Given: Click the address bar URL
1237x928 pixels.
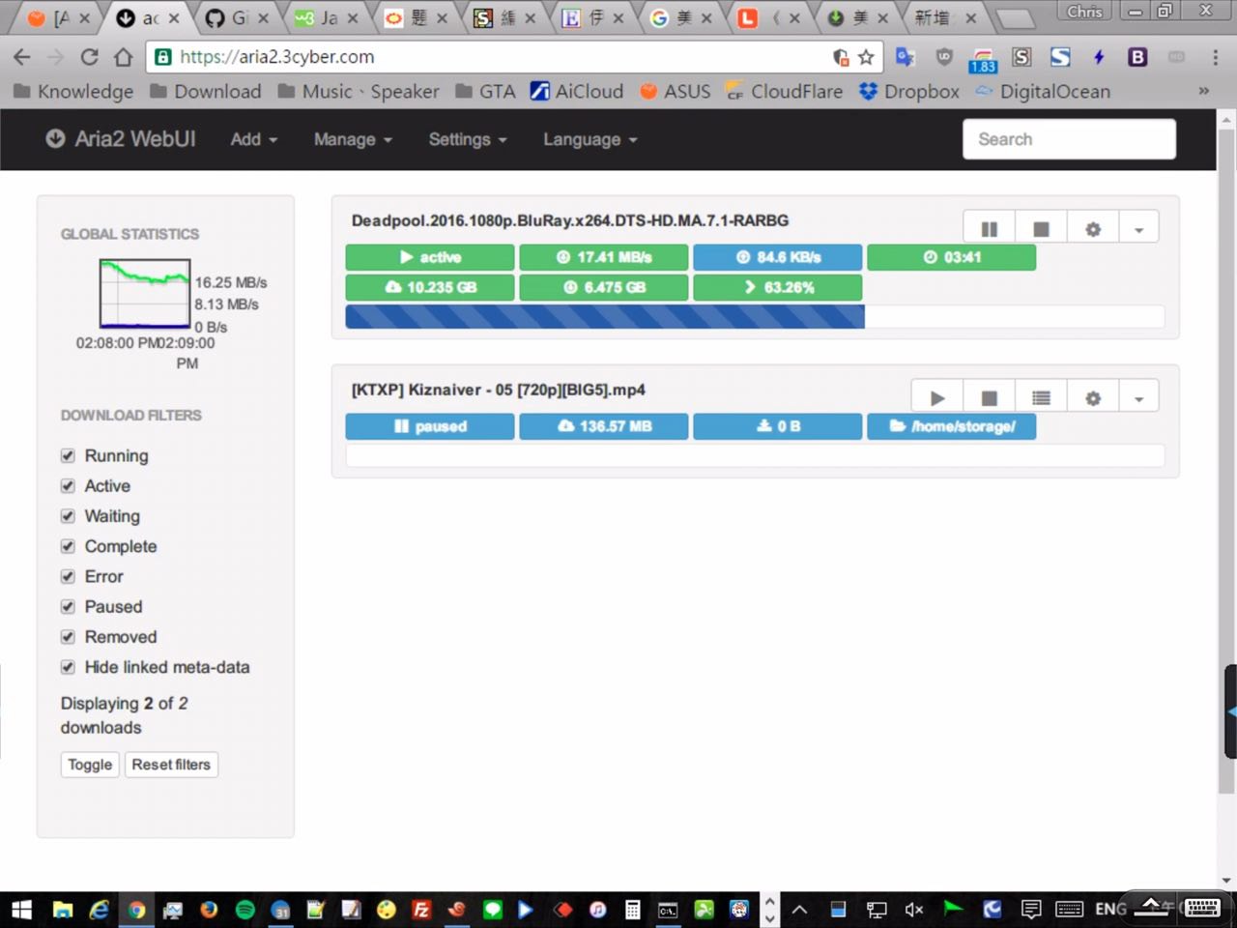Looking at the screenshot, I should coord(277,57).
